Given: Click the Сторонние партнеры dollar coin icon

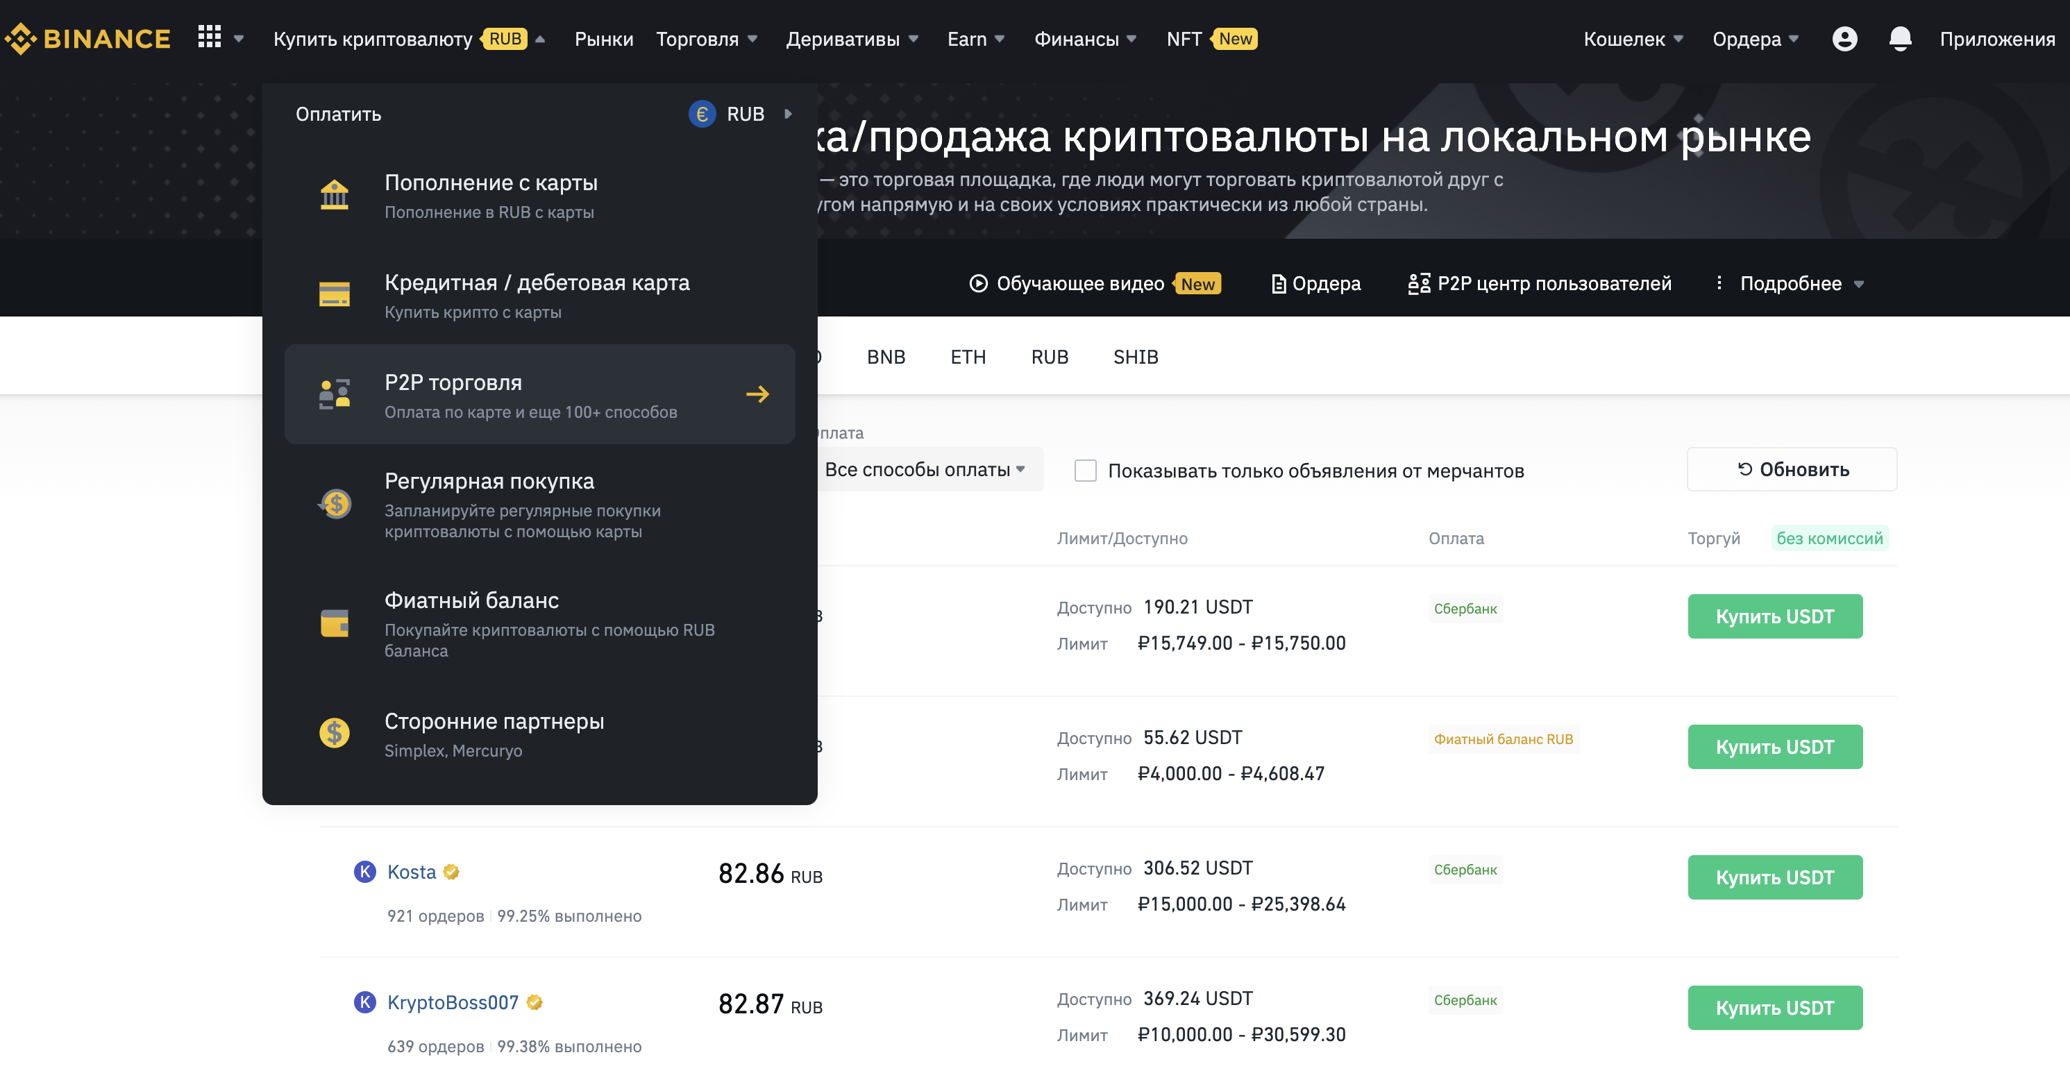Looking at the screenshot, I should tap(335, 733).
